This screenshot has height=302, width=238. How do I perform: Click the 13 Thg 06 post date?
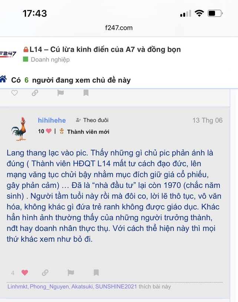(207, 120)
